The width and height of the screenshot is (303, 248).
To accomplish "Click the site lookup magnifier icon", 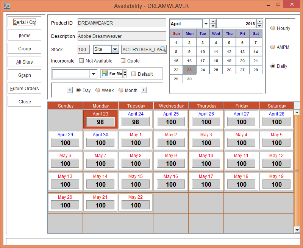I will pyautogui.click(x=163, y=49).
